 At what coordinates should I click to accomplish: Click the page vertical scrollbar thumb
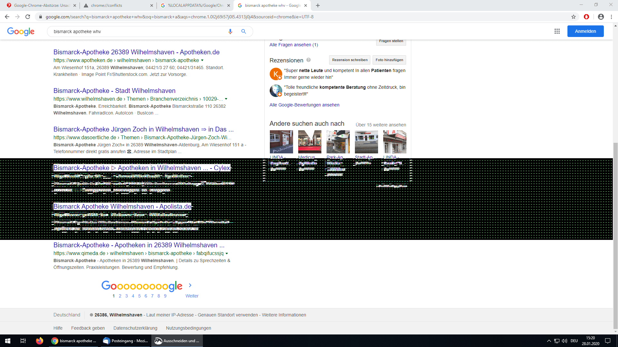click(615, 235)
